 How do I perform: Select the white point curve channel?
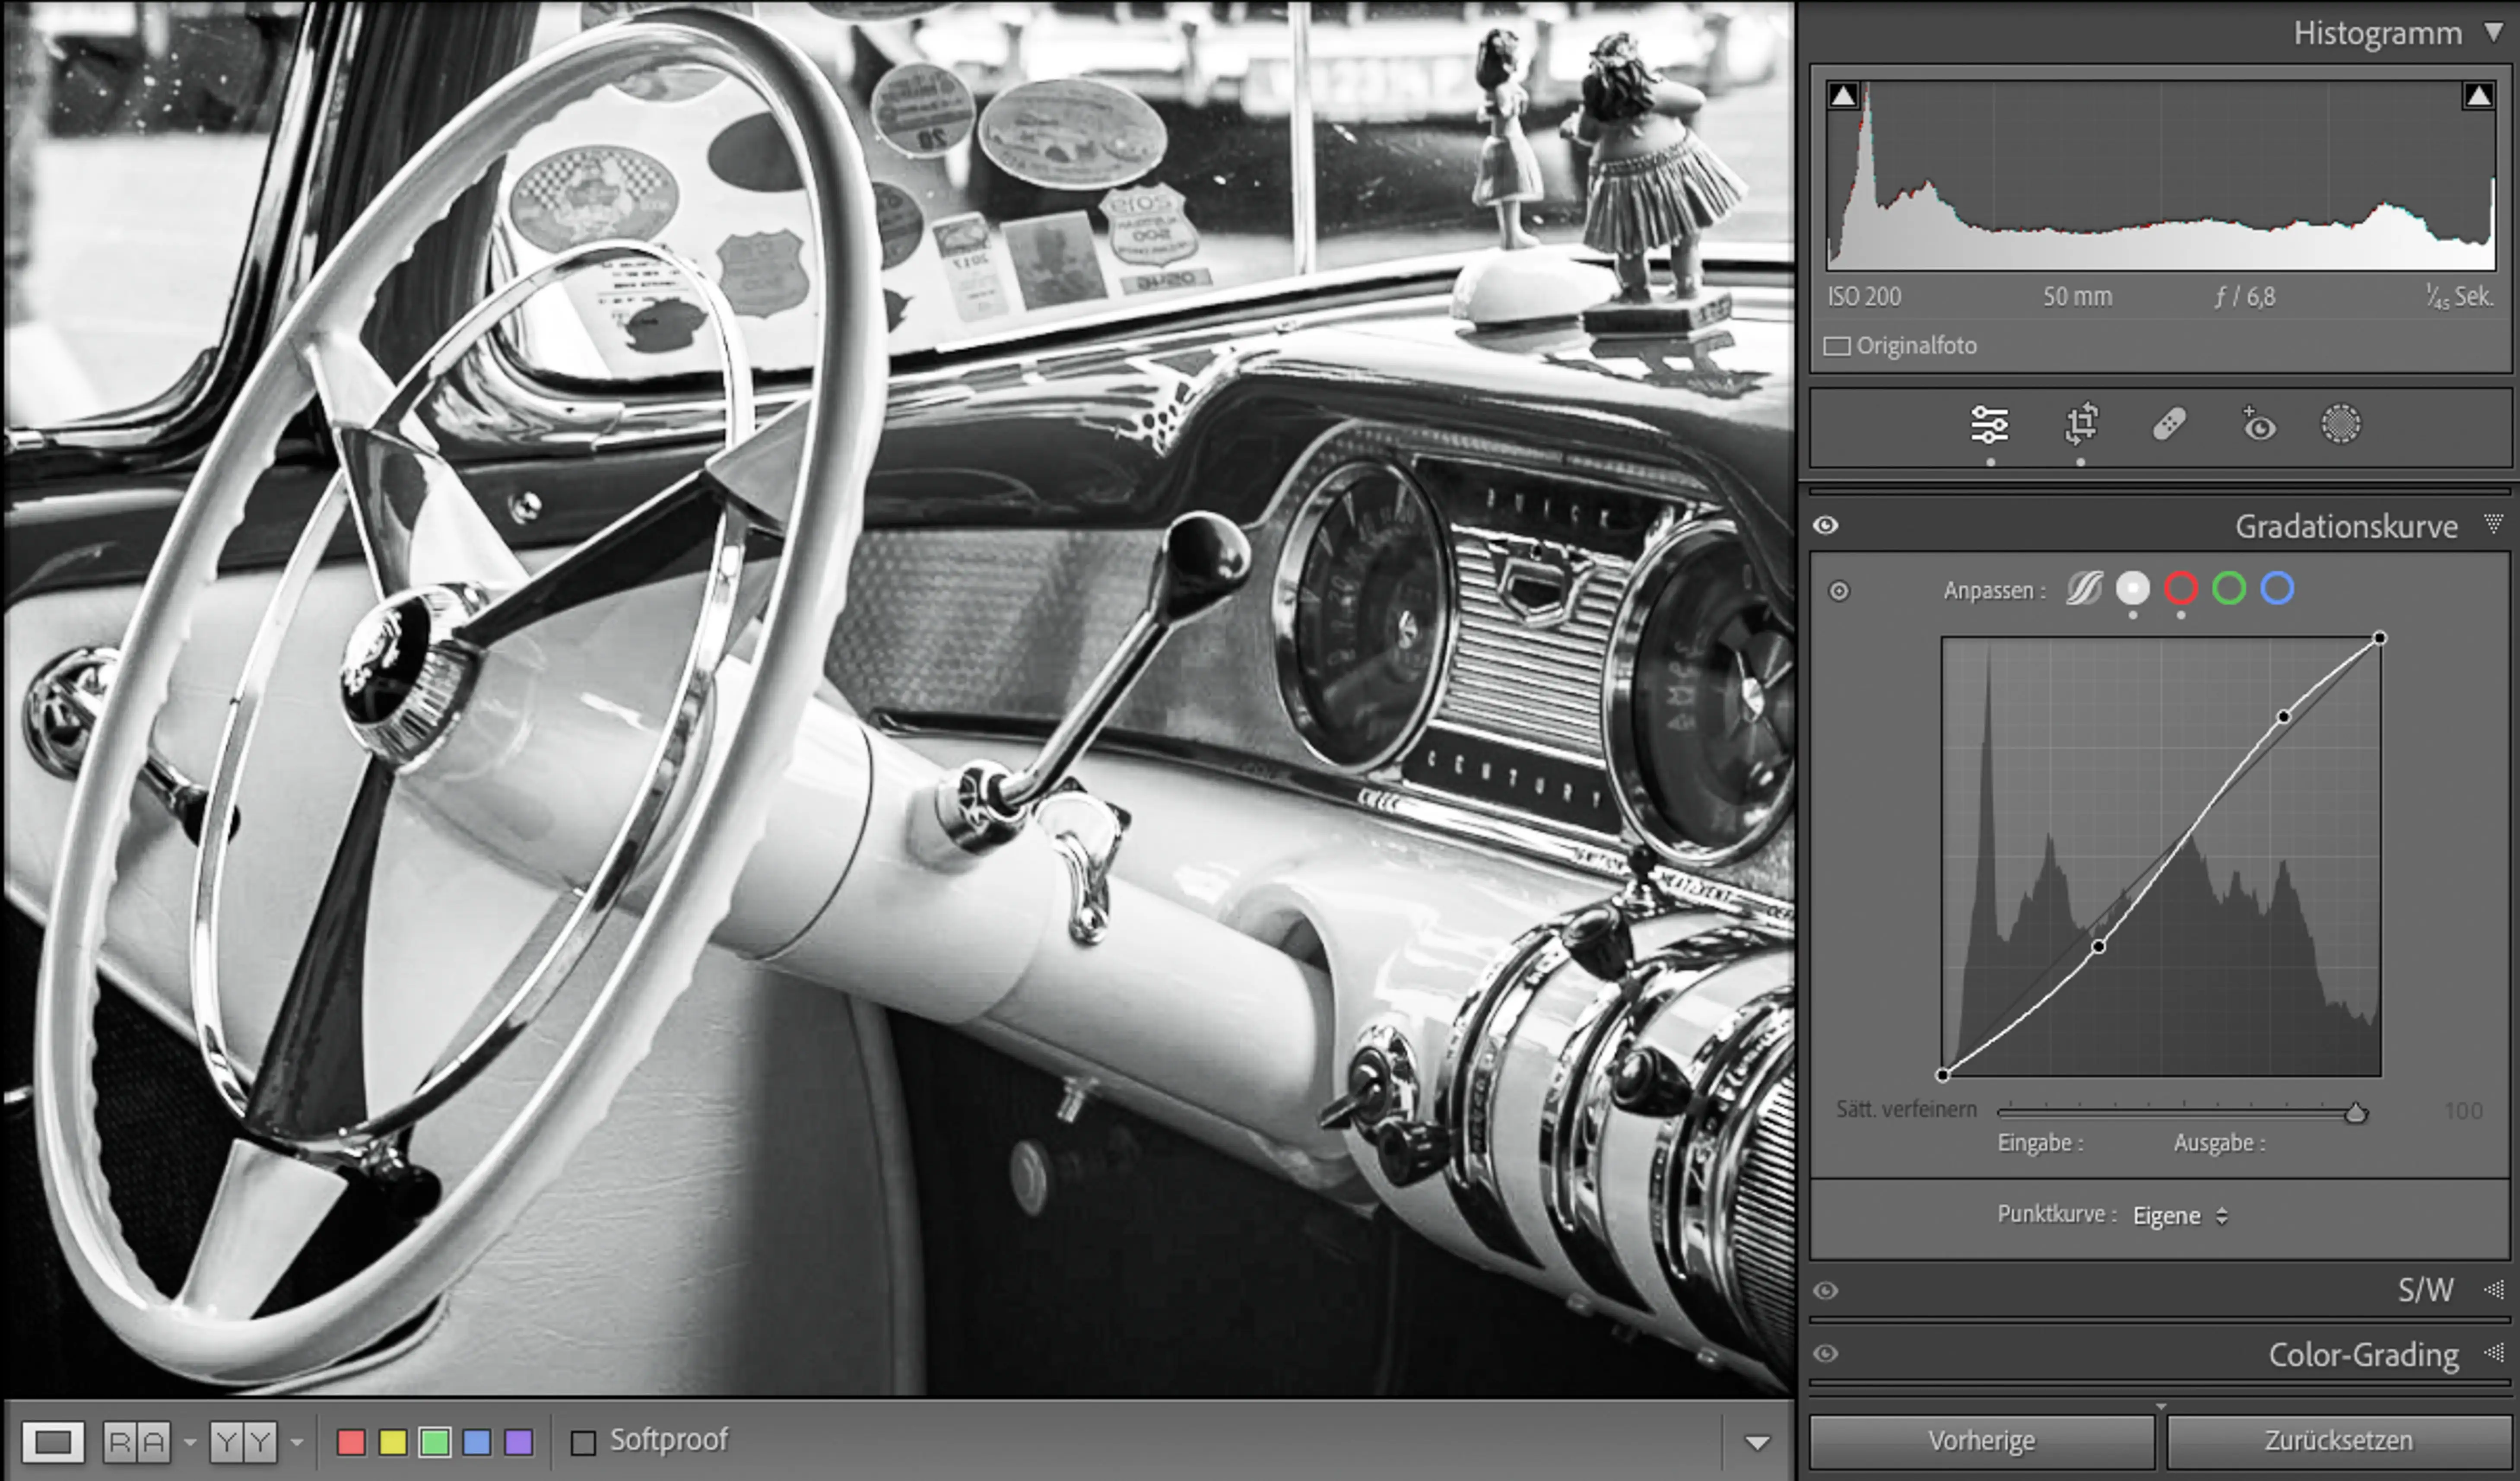tap(2133, 588)
